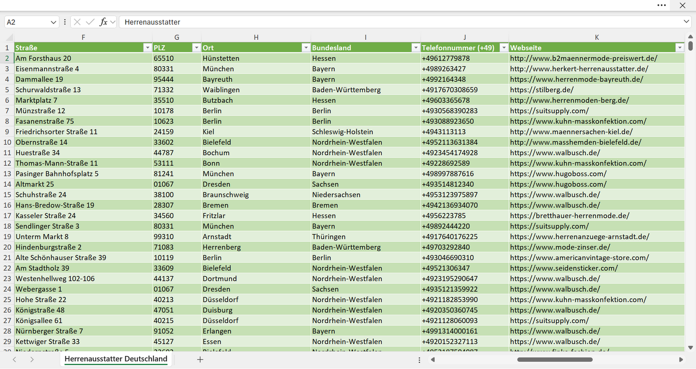Open Webseite column filter dropdown
Viewport: 696px width, 369px height.
[x=680, y=48]
